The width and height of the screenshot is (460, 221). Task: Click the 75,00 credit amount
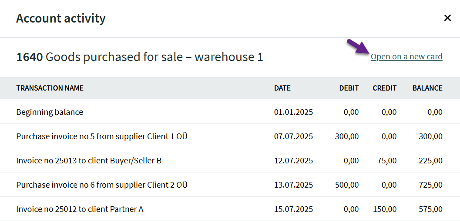(387, 161)
